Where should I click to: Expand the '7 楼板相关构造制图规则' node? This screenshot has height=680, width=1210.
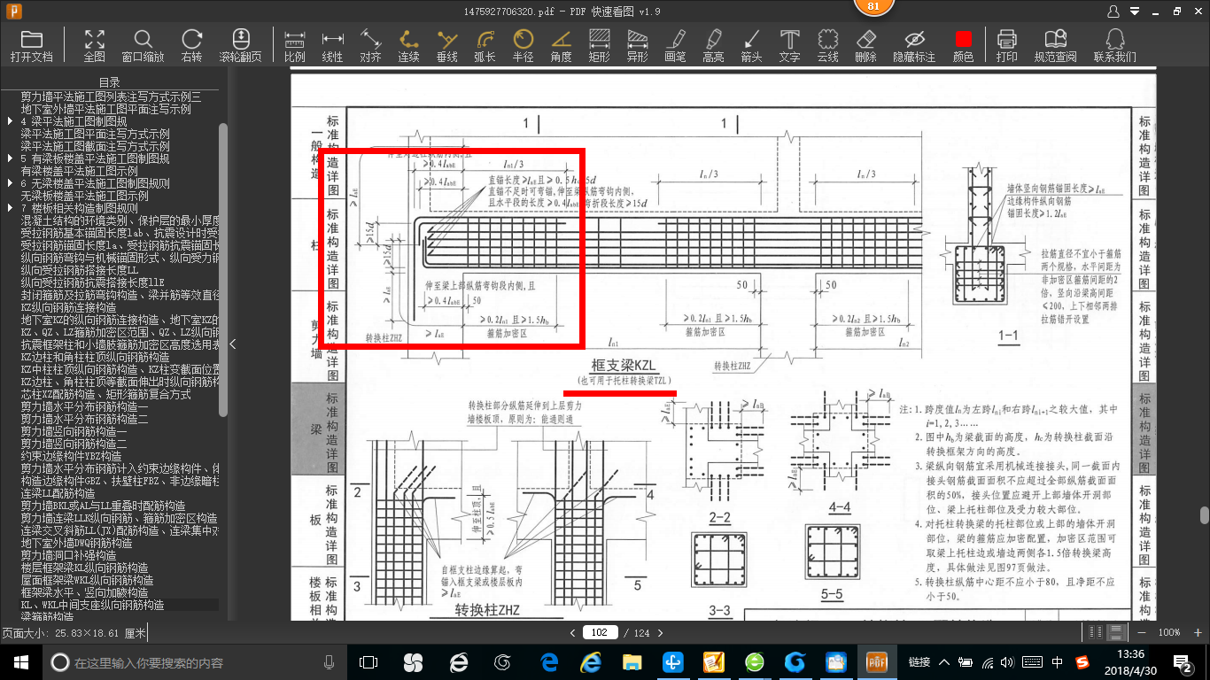point(10,208)
